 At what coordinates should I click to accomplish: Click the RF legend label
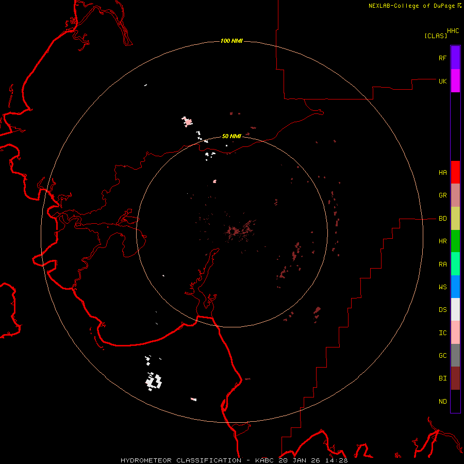(442, 58)
